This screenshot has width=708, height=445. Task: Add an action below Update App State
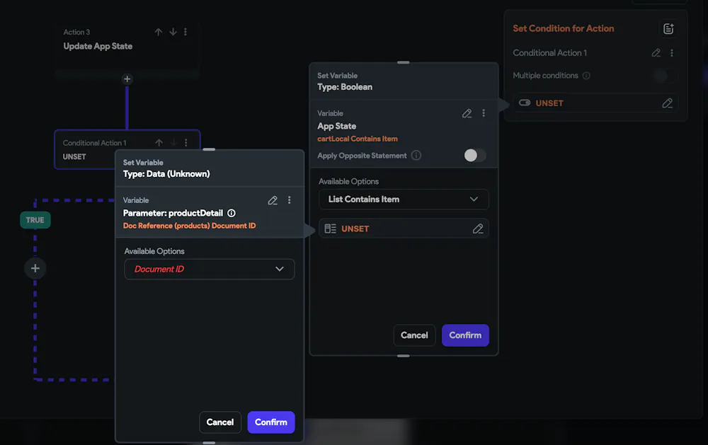[127, 79]
